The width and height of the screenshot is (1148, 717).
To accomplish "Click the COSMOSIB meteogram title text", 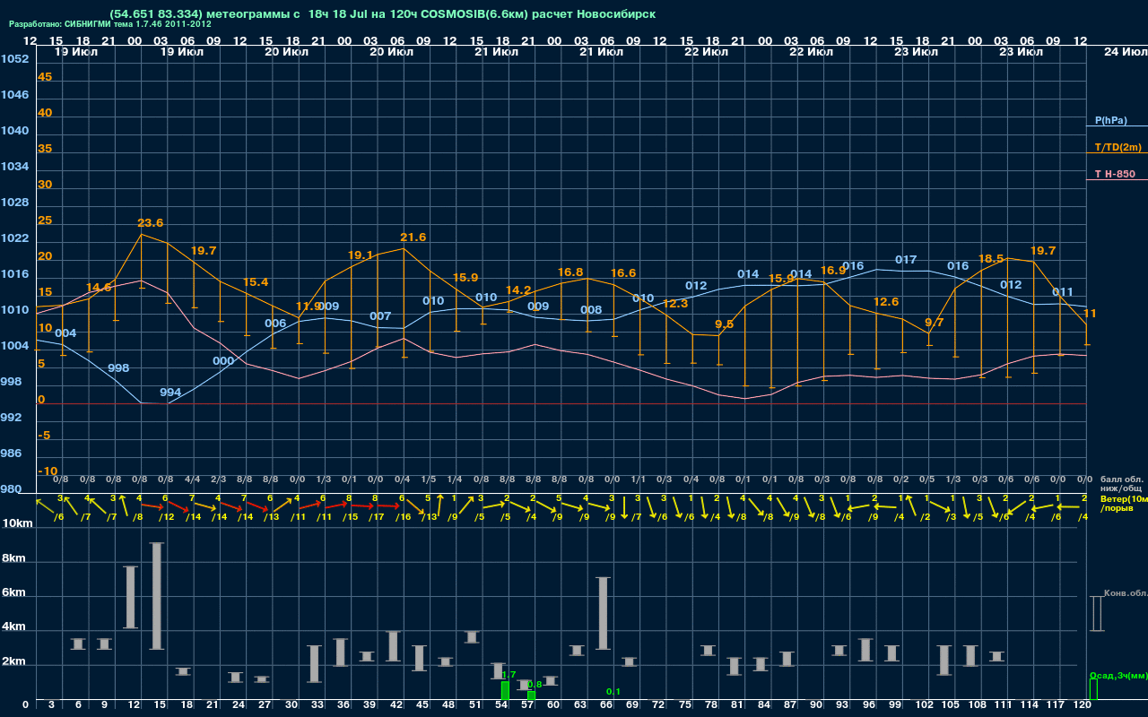I will [x=384, y=14].
